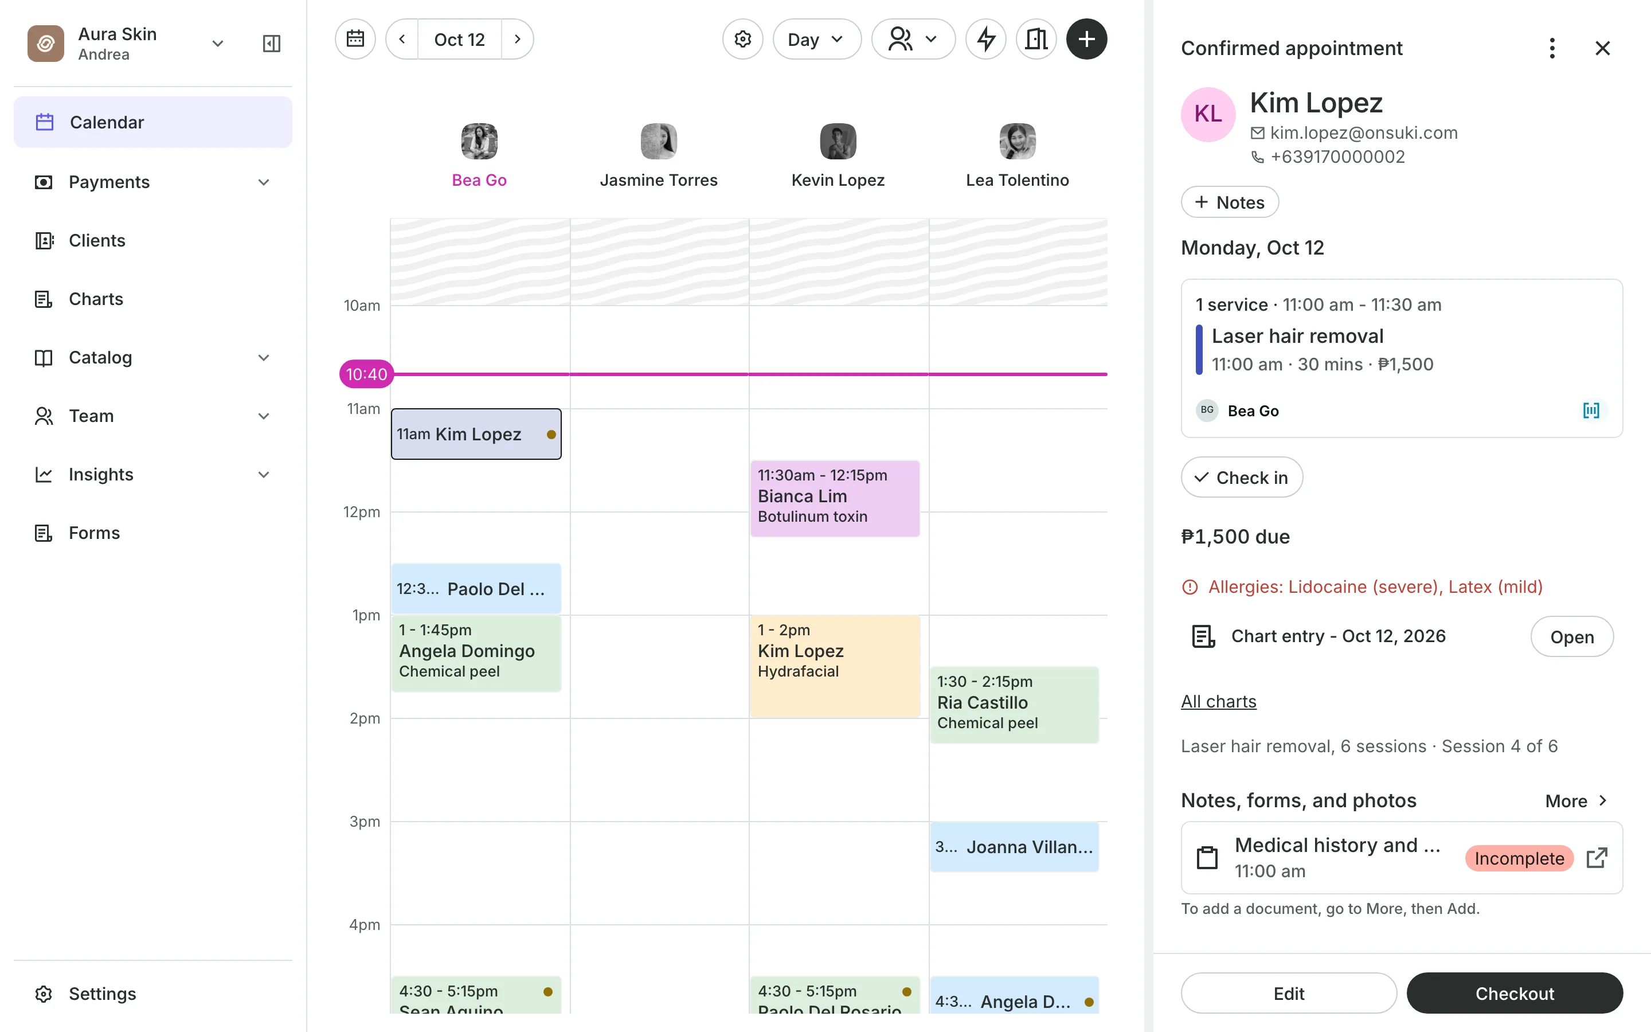This screenshot has height=1032, width=1651.
Task: Select the 11am Kim Lopez appointment block
Action: (476, 434)
